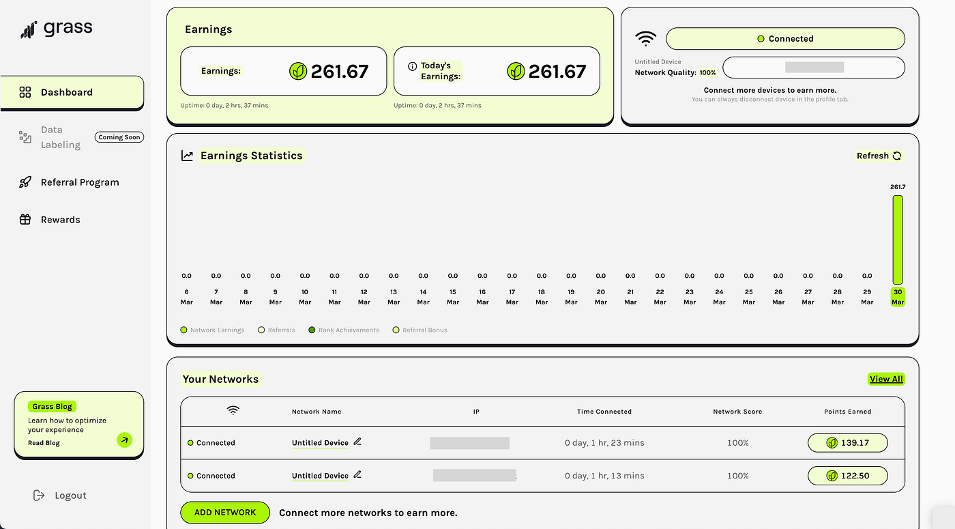Click the leaf icon in Today's Earnings box
Viewport: 955px width, 529px height.
click(x=516, y=71)
